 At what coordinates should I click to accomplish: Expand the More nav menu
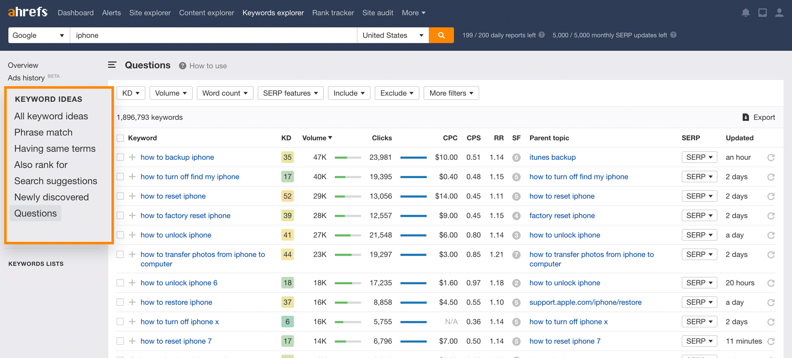tap(413, 13)
